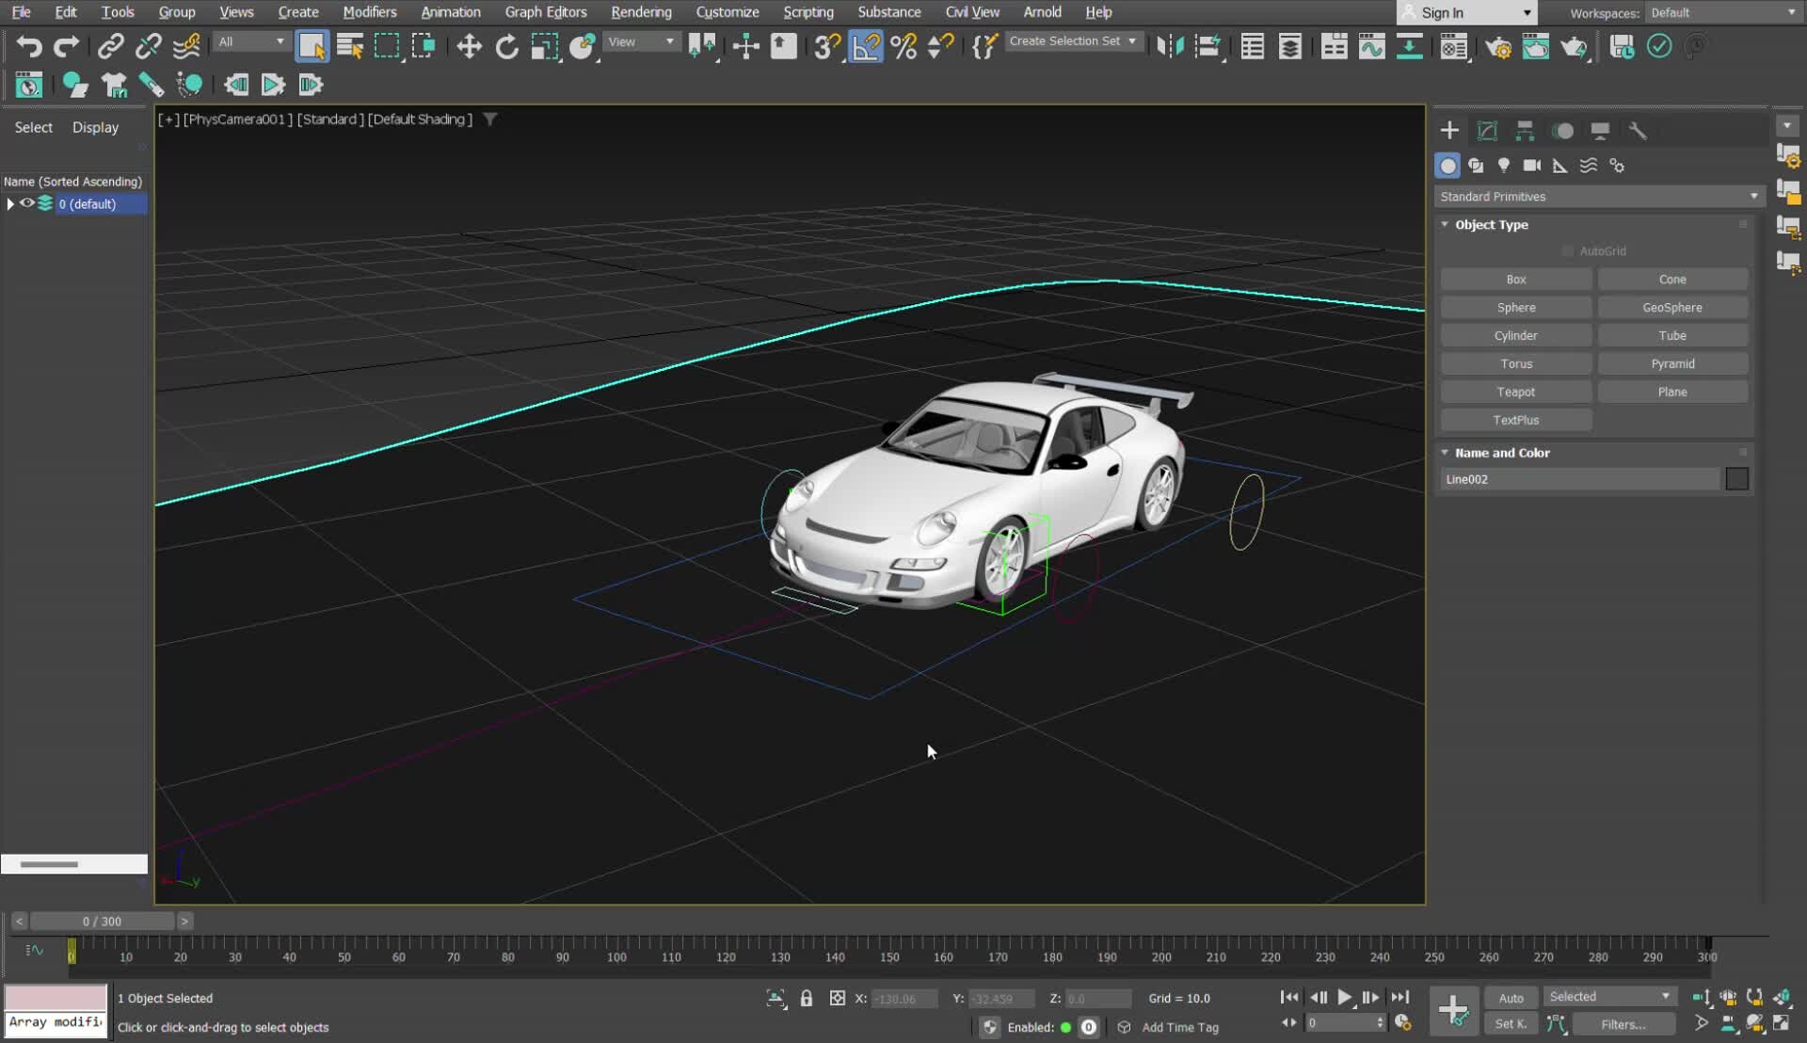
Task: Open the selection filter All dropdown
Action: pyautogui.click(x=250, y=41)
